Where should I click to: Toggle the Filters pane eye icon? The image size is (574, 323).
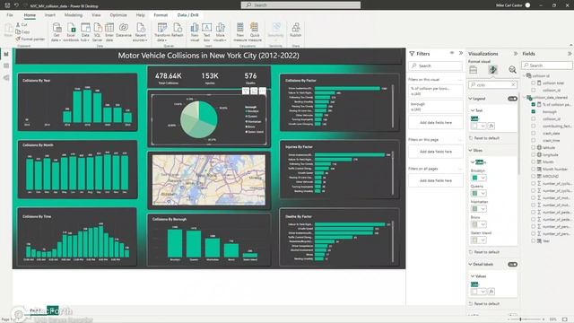(x=452, y=53)
